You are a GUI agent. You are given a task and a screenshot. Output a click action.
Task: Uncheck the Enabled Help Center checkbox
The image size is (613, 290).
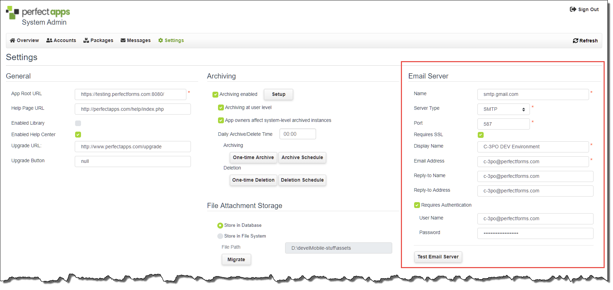(x=78, y=135)
